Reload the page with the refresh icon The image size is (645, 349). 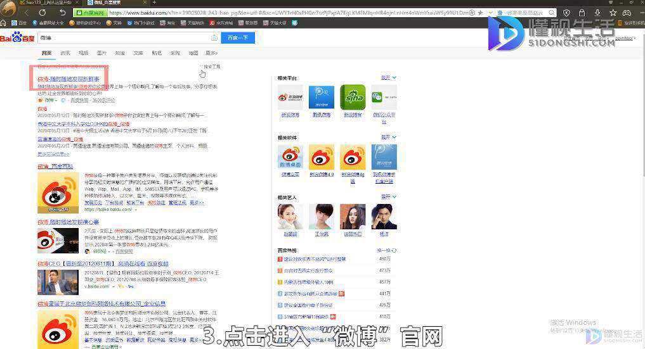42,13
